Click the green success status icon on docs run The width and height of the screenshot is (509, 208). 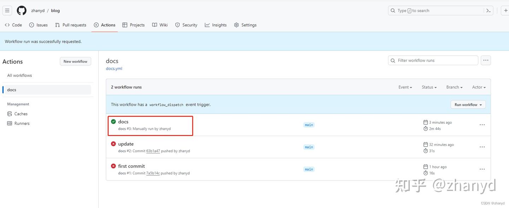113,121
